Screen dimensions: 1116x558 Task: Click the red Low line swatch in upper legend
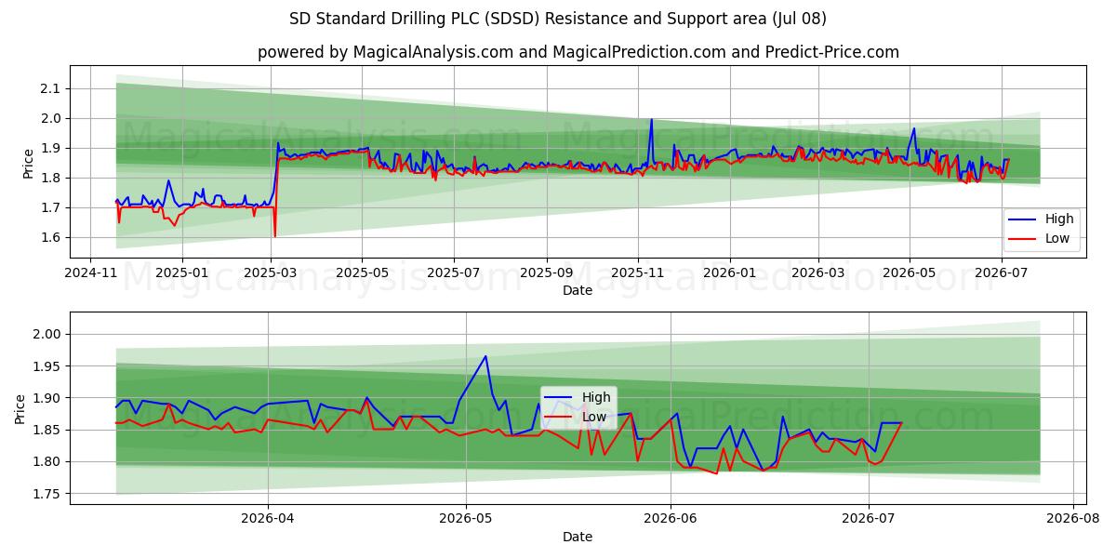pyautogui.click(x=1023, y=239)
